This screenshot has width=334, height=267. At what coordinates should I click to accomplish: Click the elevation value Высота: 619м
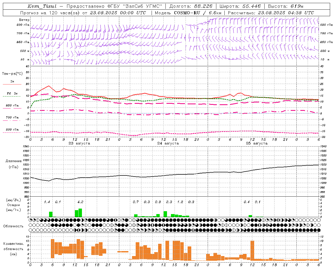(x=285, y=6)
